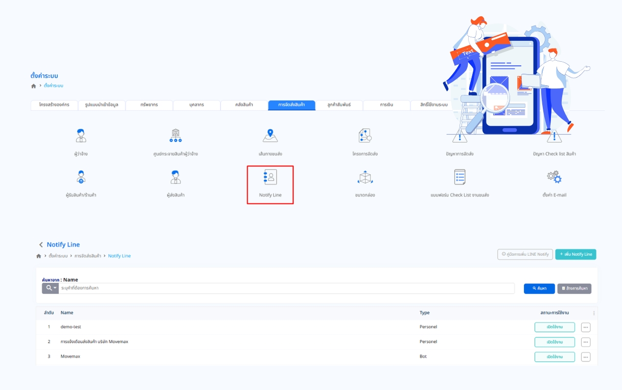Toggle เปิดใช้งาน status for Movemax Bot row

tap(554, 357)
